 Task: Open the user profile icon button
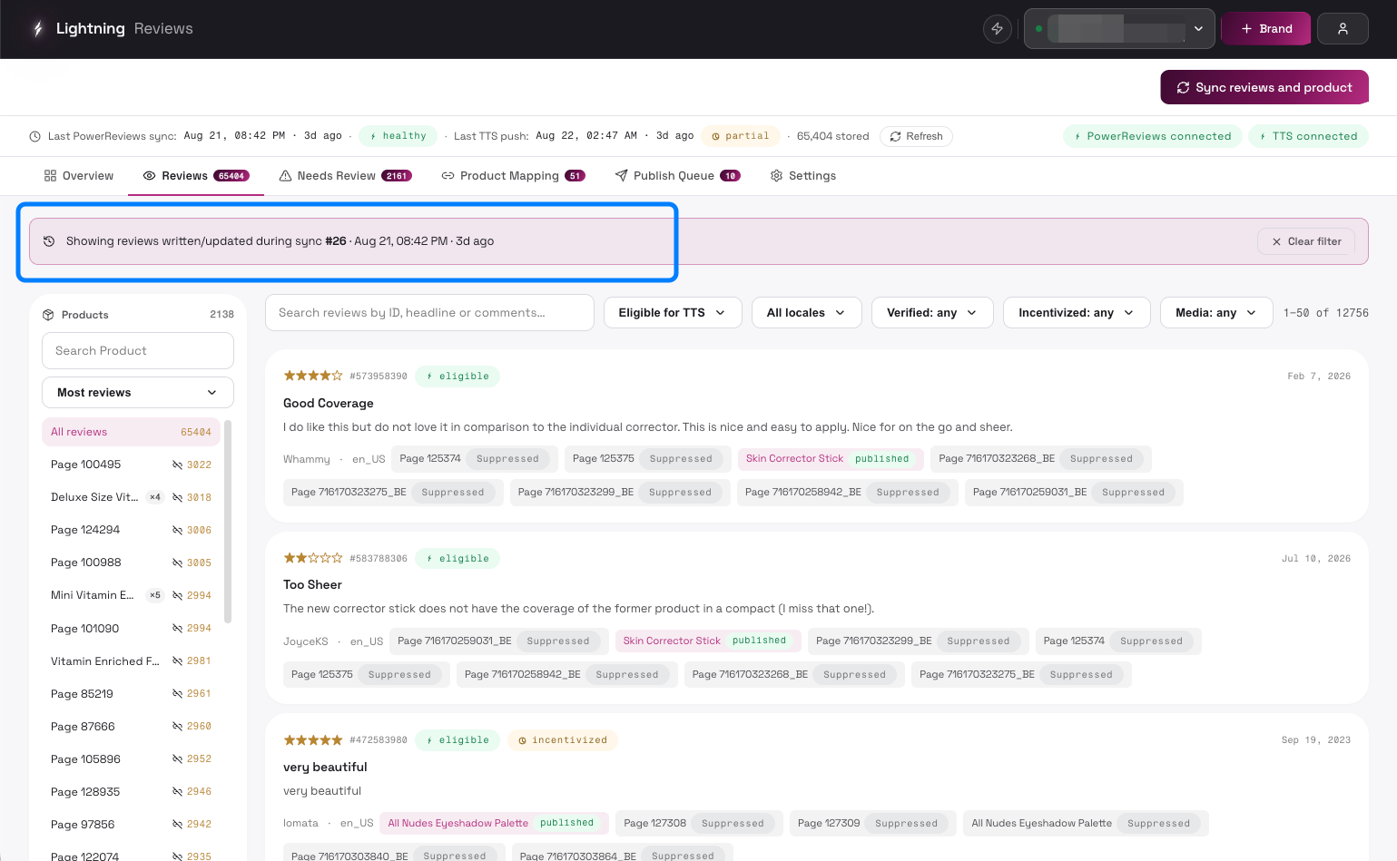pos(1343,29)
